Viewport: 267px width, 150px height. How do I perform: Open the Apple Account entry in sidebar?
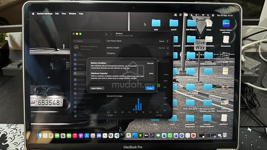(x=87, y=47)
